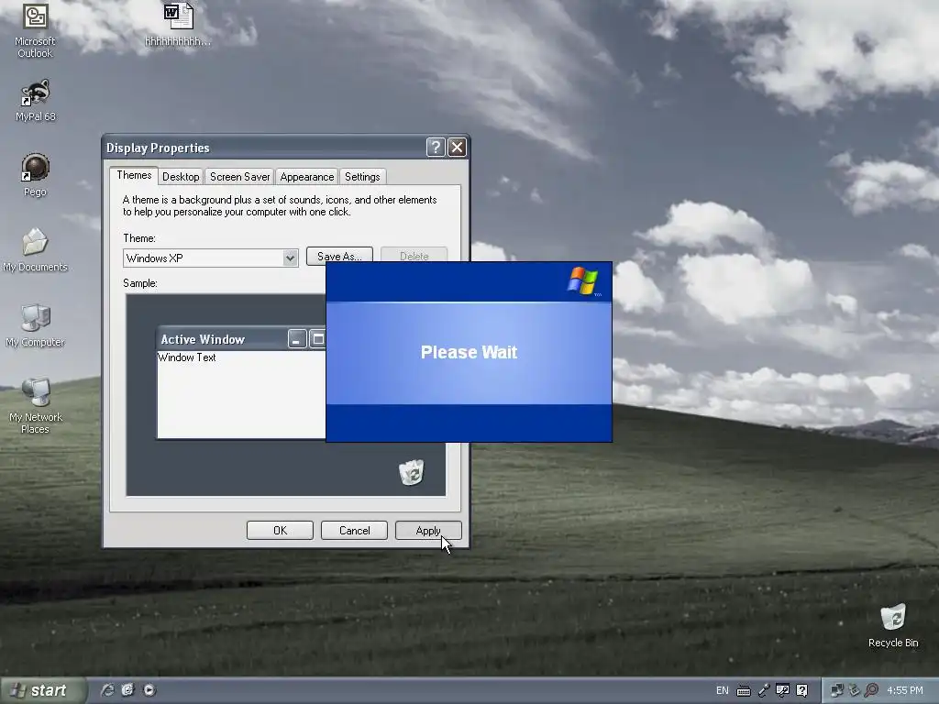The image size is (939, 704).
Task: Click the Save As button
Action: pyautogui.click(x=339, y=255)
